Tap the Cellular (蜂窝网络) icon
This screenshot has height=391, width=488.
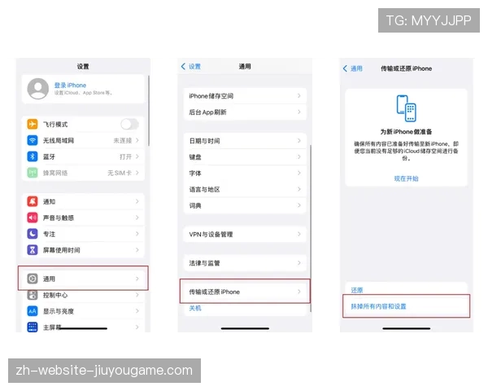33,173
